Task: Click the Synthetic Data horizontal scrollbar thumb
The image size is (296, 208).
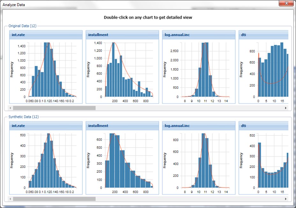Action: coord(54,199)
